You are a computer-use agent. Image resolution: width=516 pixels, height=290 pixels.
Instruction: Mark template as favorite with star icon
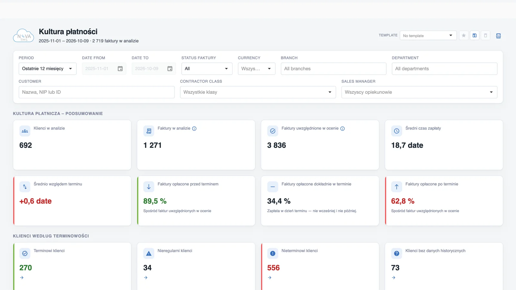click(463, 35)
